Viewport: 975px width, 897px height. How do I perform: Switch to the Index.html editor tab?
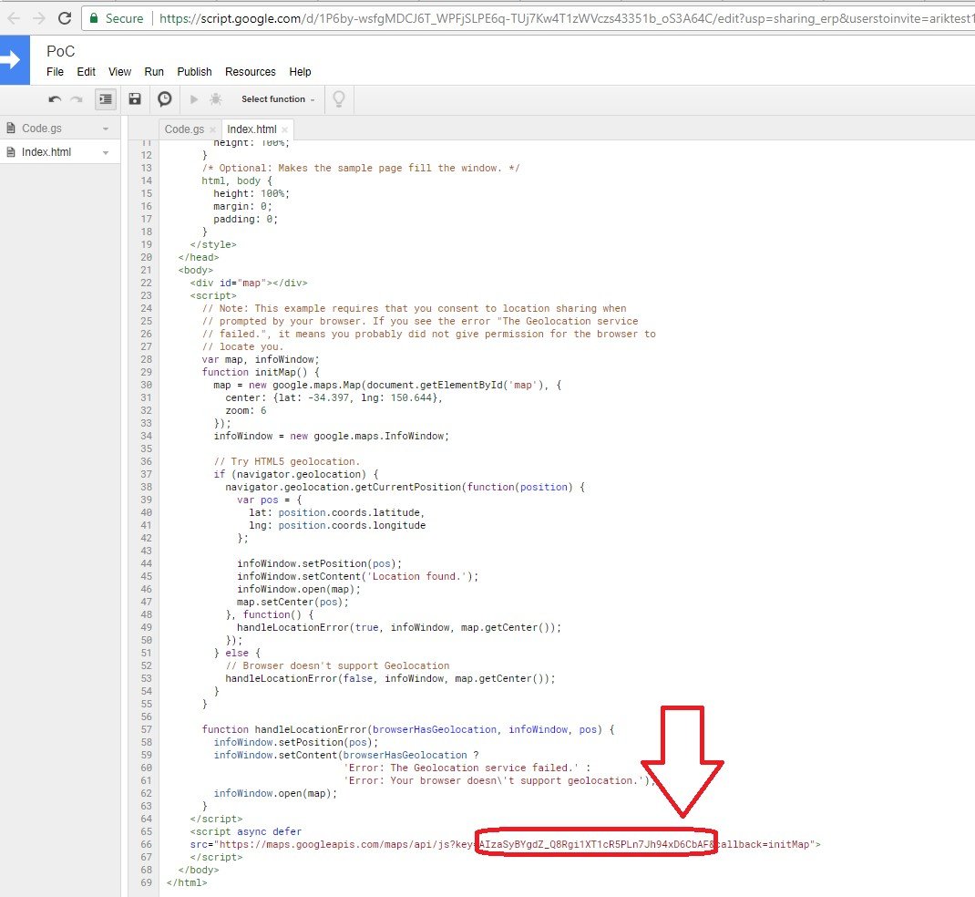click(251, 129)
